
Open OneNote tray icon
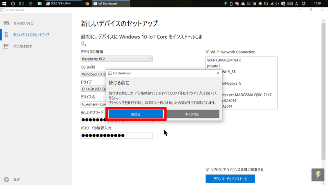point(237,3)
